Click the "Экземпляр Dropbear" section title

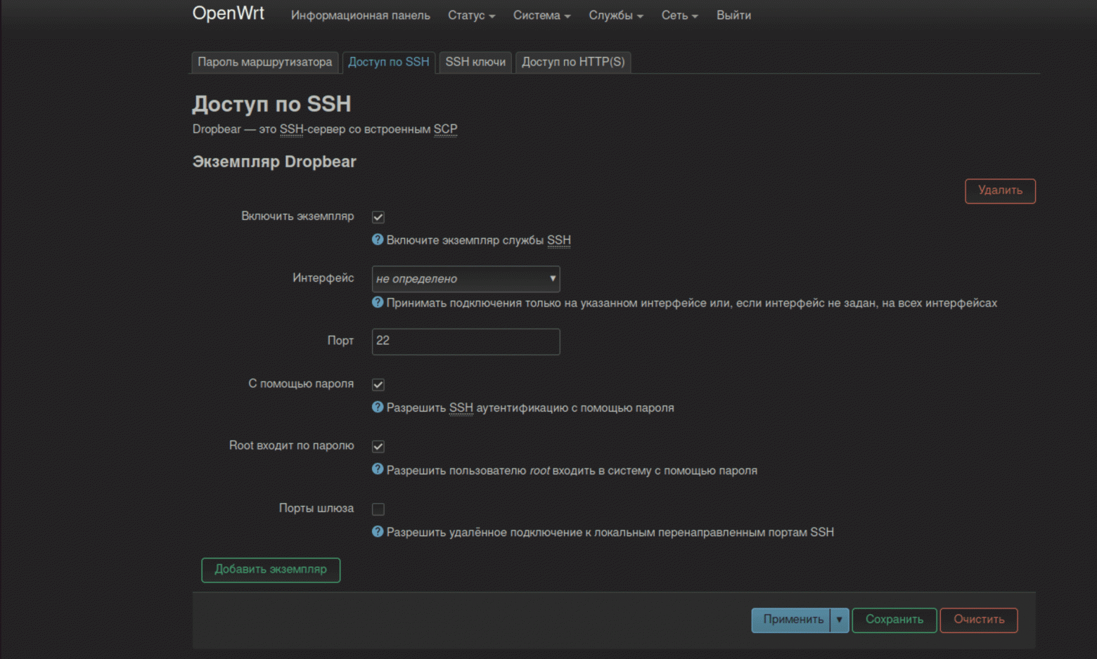point(274,162)
